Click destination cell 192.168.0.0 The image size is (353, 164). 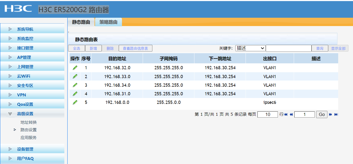117,102
